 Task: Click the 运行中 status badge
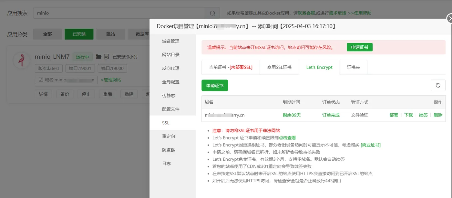[82, 57]
